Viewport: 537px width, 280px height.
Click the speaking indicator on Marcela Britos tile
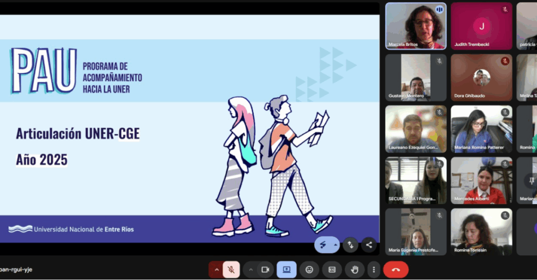439,9
